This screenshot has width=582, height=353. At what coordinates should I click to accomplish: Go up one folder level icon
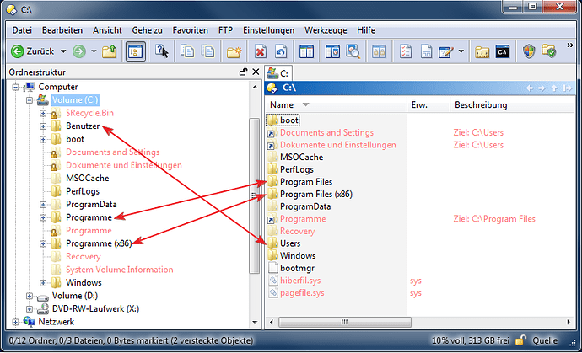(108, 51)
